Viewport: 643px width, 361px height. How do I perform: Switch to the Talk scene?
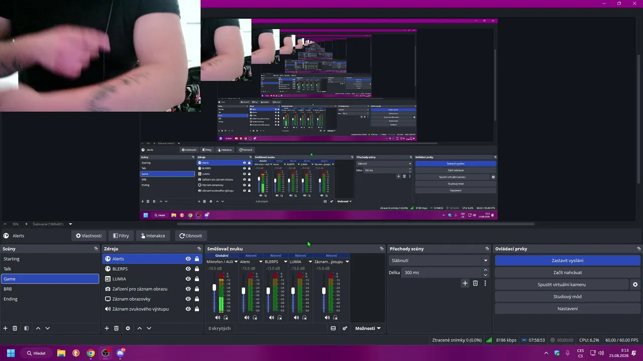pos(50,269)
